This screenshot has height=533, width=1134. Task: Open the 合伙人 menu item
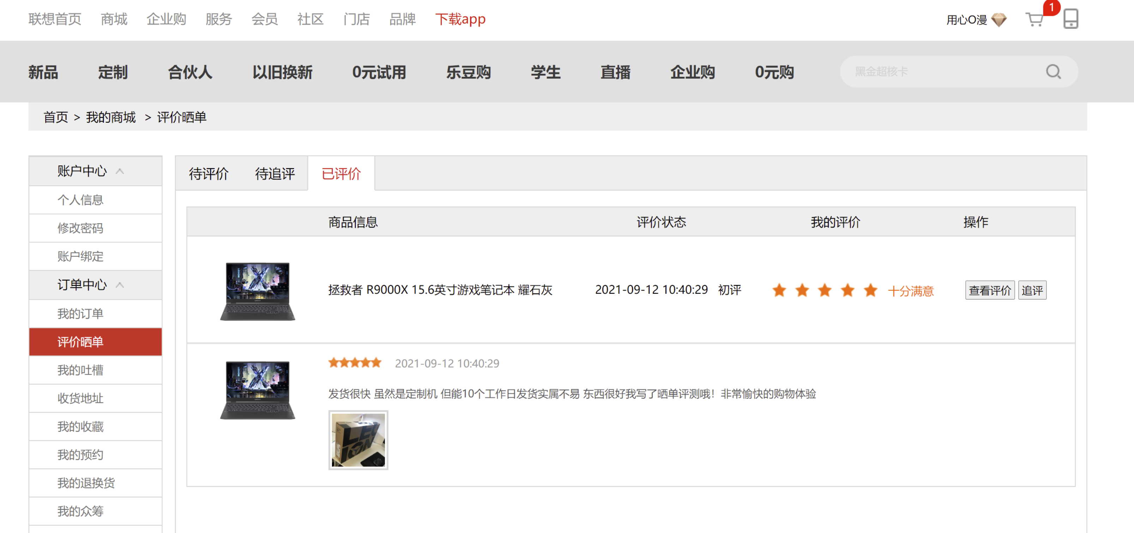[190, 72]
